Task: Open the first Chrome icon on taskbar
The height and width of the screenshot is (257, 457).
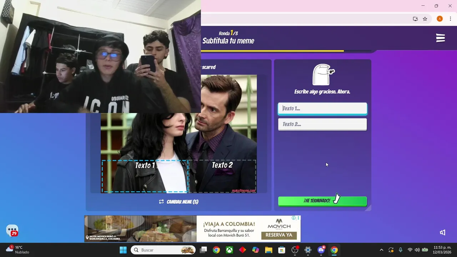Action: coord(216,250)
